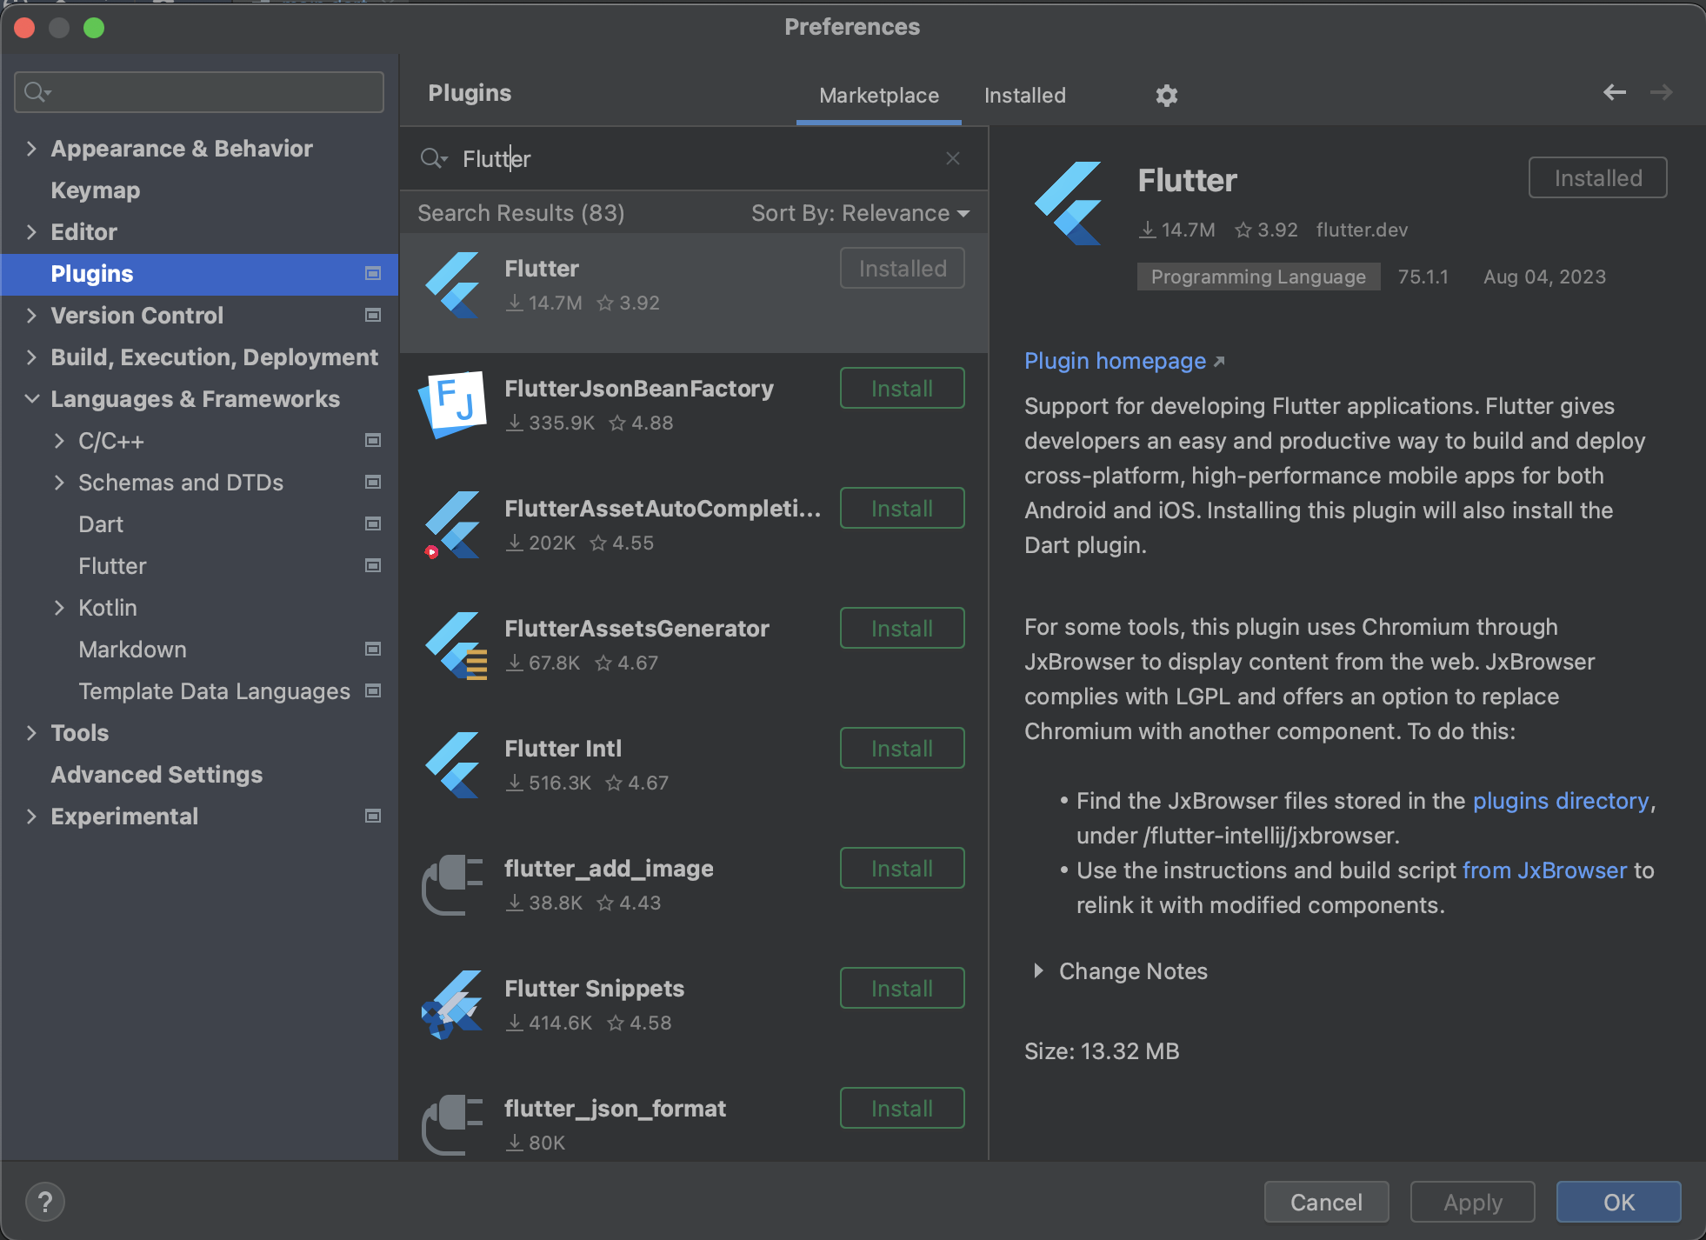Expand the Version Control section
The height and width of the screenshot is (1240, 1706).
31,316
